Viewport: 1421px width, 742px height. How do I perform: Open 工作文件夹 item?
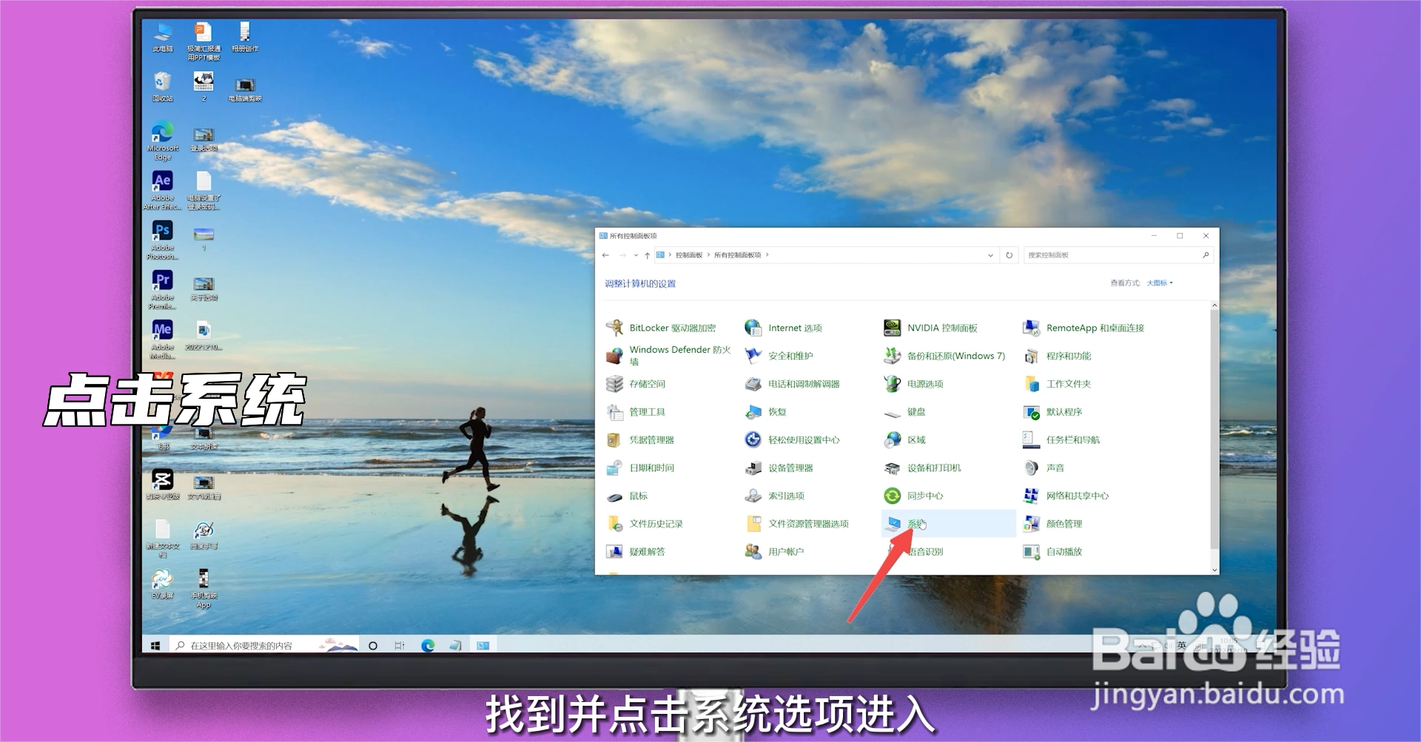[x=1058, y=384]
